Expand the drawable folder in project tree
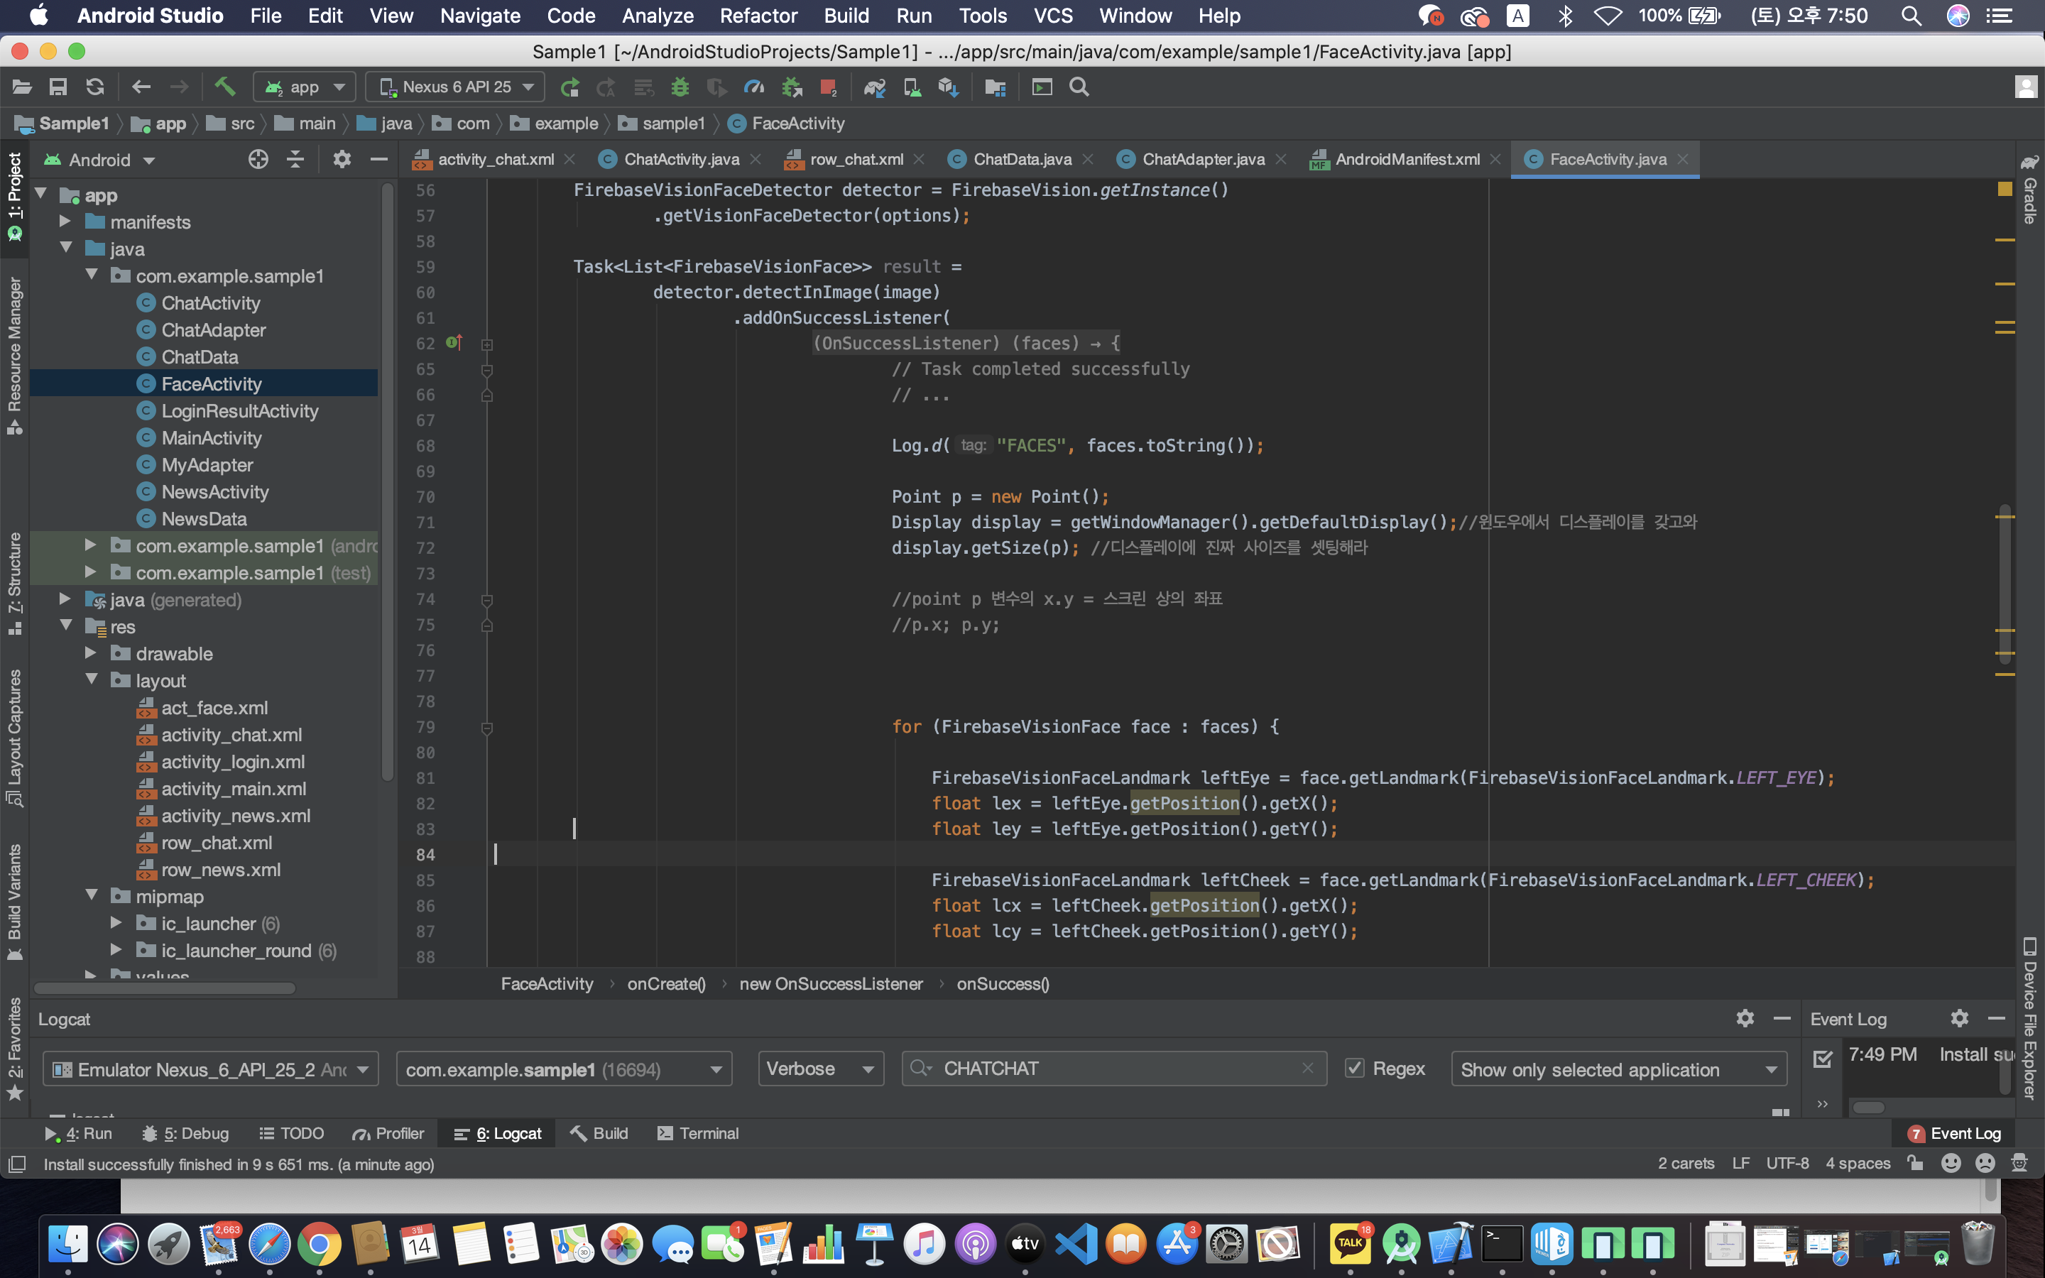The image size is (2045, 1278). click(90, 653)
